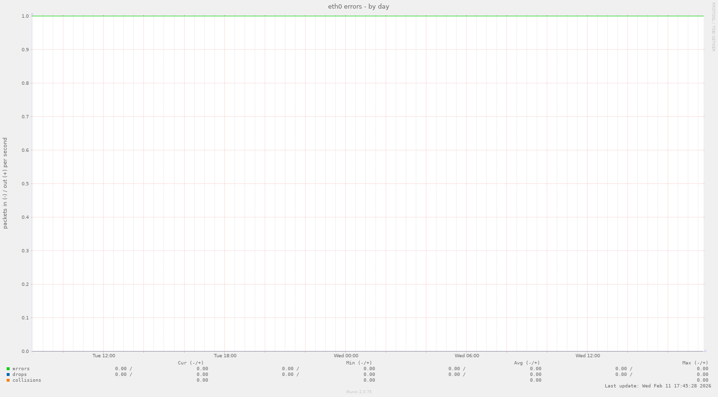Click the RRDTOOL / TOBI OETIKER sidebar text
718x397 pixels.
tap(714, 26)
